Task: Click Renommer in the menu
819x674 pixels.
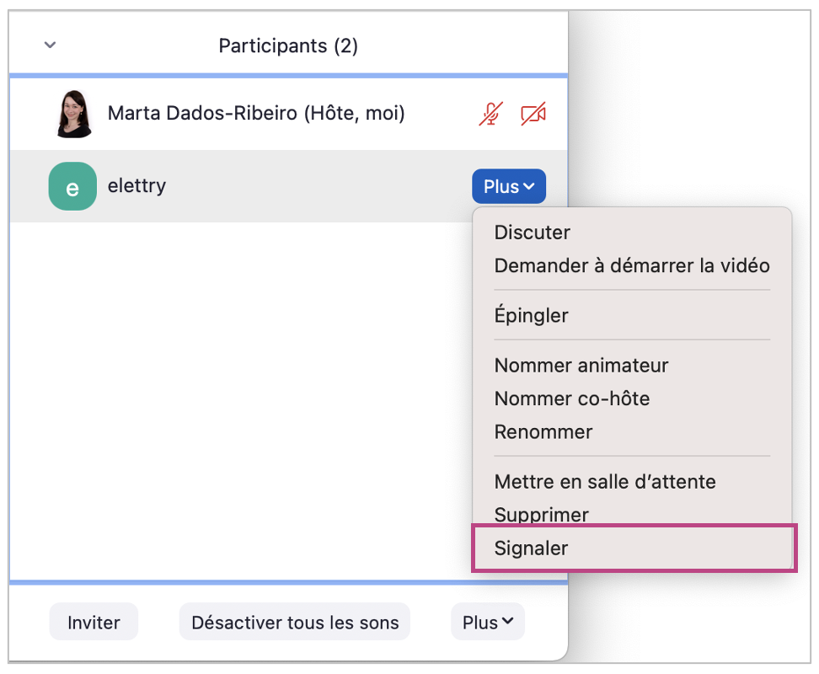Action: click(x=543, y=431)
